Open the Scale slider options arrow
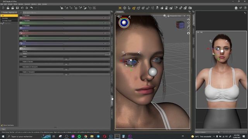Image resolution: width=248 pixels, height=139 pixels. (104, 49)
